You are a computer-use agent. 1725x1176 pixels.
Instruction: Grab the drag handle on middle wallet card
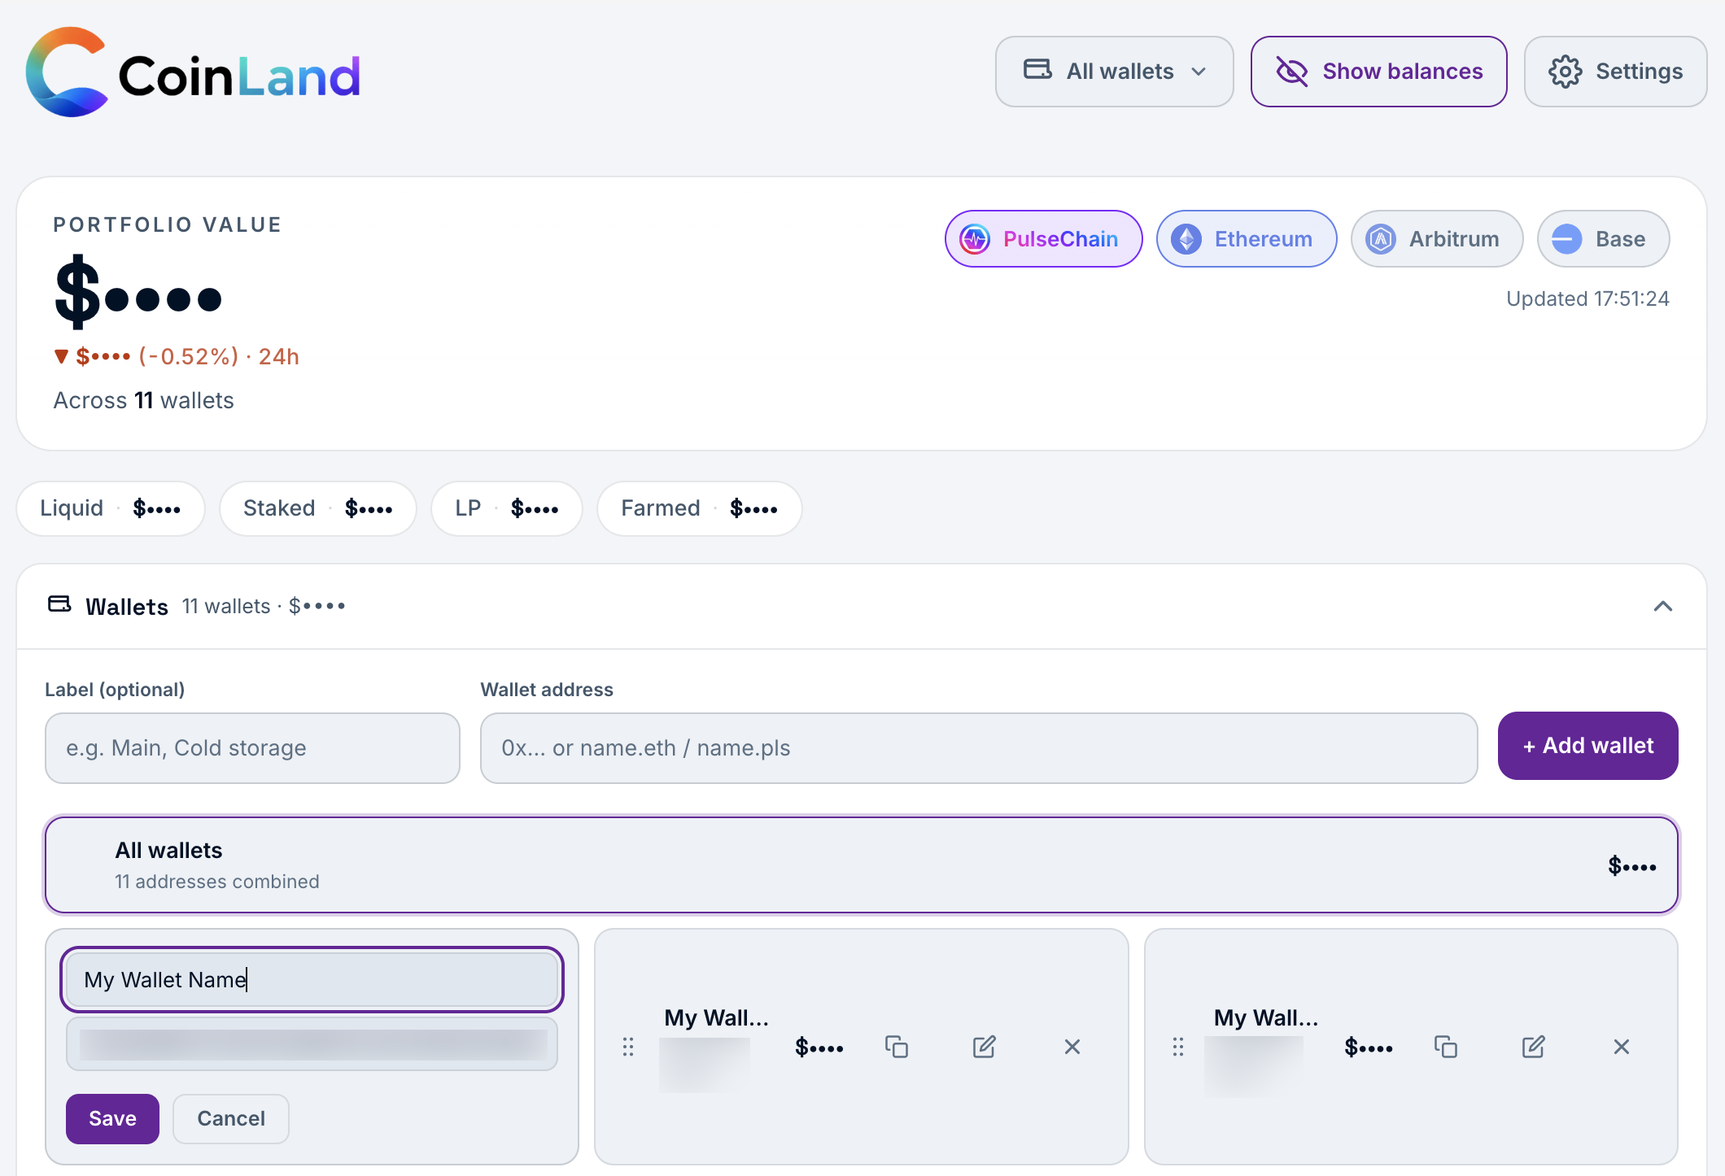(x=628, y=1047)
